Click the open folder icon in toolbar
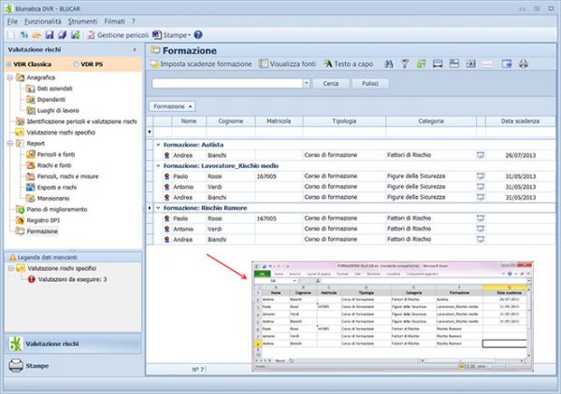This screenshot has height=394, width=561. (x=35, y=35)
